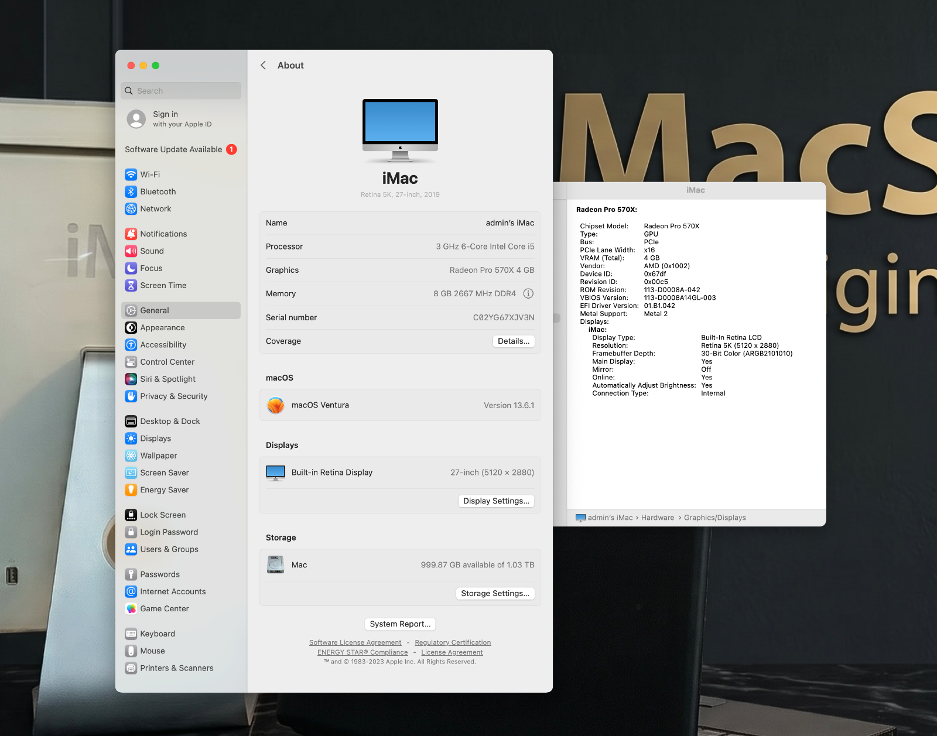
Task: Open System Report button
Action: tap(400, 624)
